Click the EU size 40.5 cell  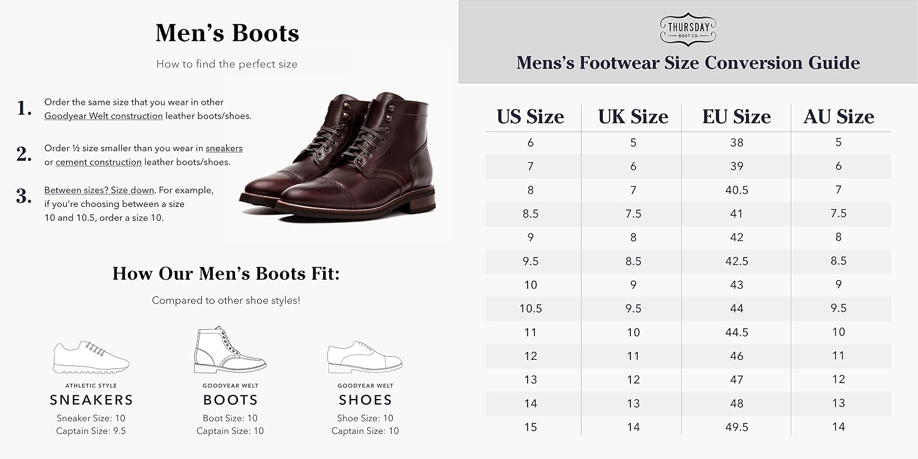(x=736, y=190)
